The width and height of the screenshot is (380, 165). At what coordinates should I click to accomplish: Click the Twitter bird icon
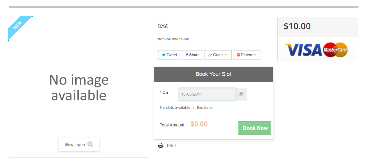164,55
